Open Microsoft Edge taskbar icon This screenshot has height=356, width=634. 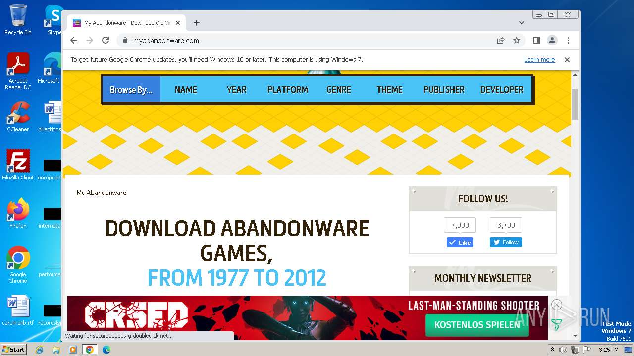[x=106, y=350]
